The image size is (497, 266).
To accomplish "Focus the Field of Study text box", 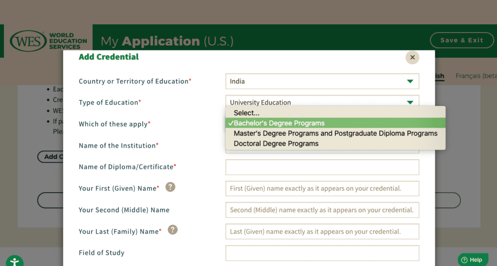I will (x=322, y=253).
